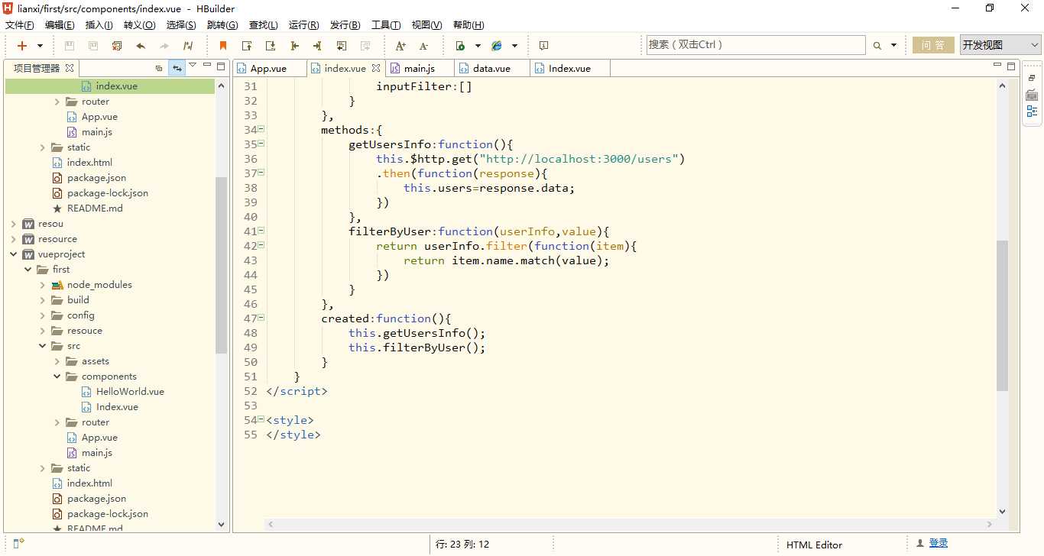Expand the resource project node
Screen dimensions: 1044x556
pyautogui.click(x=14, y=239)
